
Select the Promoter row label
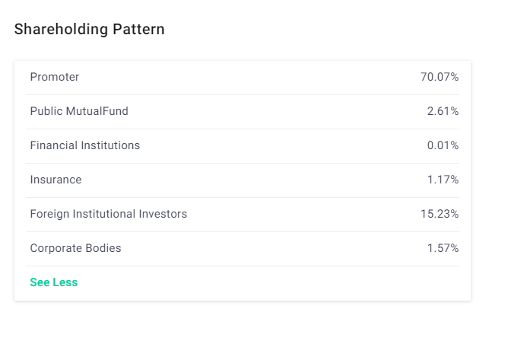coord(55,77)
